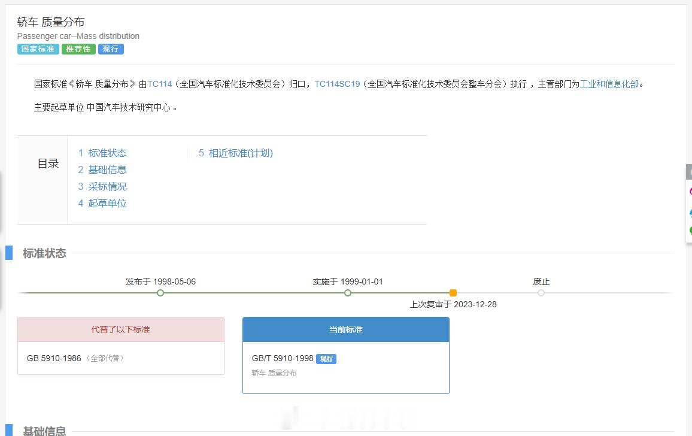692x436 pixels.
Task: Select the 国家标准 badge under the title
Action: pyautogui.click(x=37, y=49)
